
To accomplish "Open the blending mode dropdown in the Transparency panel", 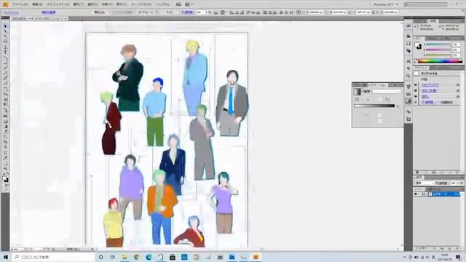I will click(x=424, y=183).
